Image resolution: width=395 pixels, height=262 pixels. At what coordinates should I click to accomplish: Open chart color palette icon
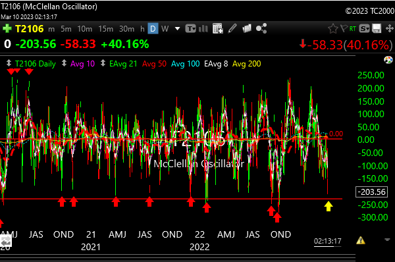click(388, 60)
